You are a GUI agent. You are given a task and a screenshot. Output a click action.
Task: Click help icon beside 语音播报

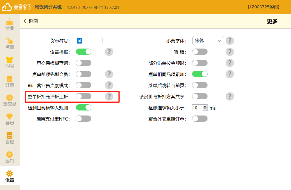click(109, 52)
